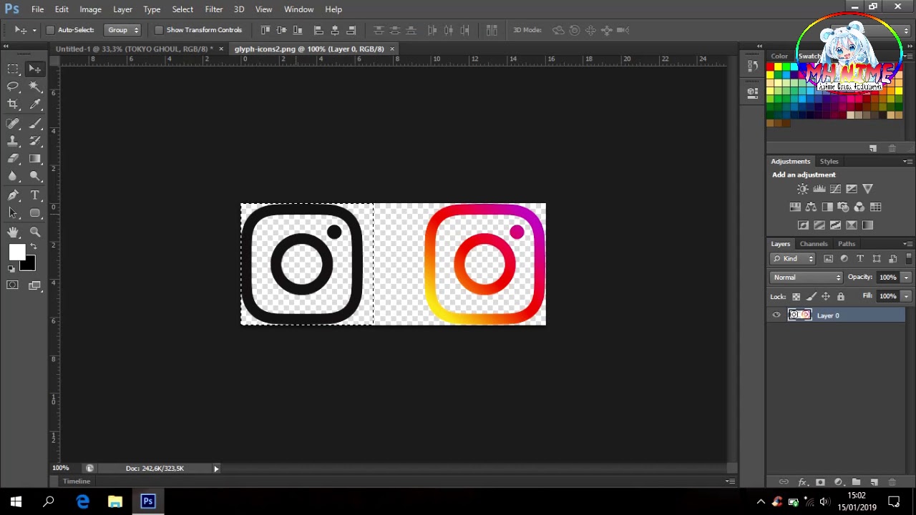Click the black background color swatch
916x515 pixels.
(29, 265)
